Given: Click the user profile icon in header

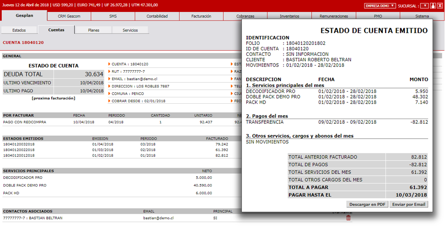Looking at the screenshot, I should [x=433, y=6].
